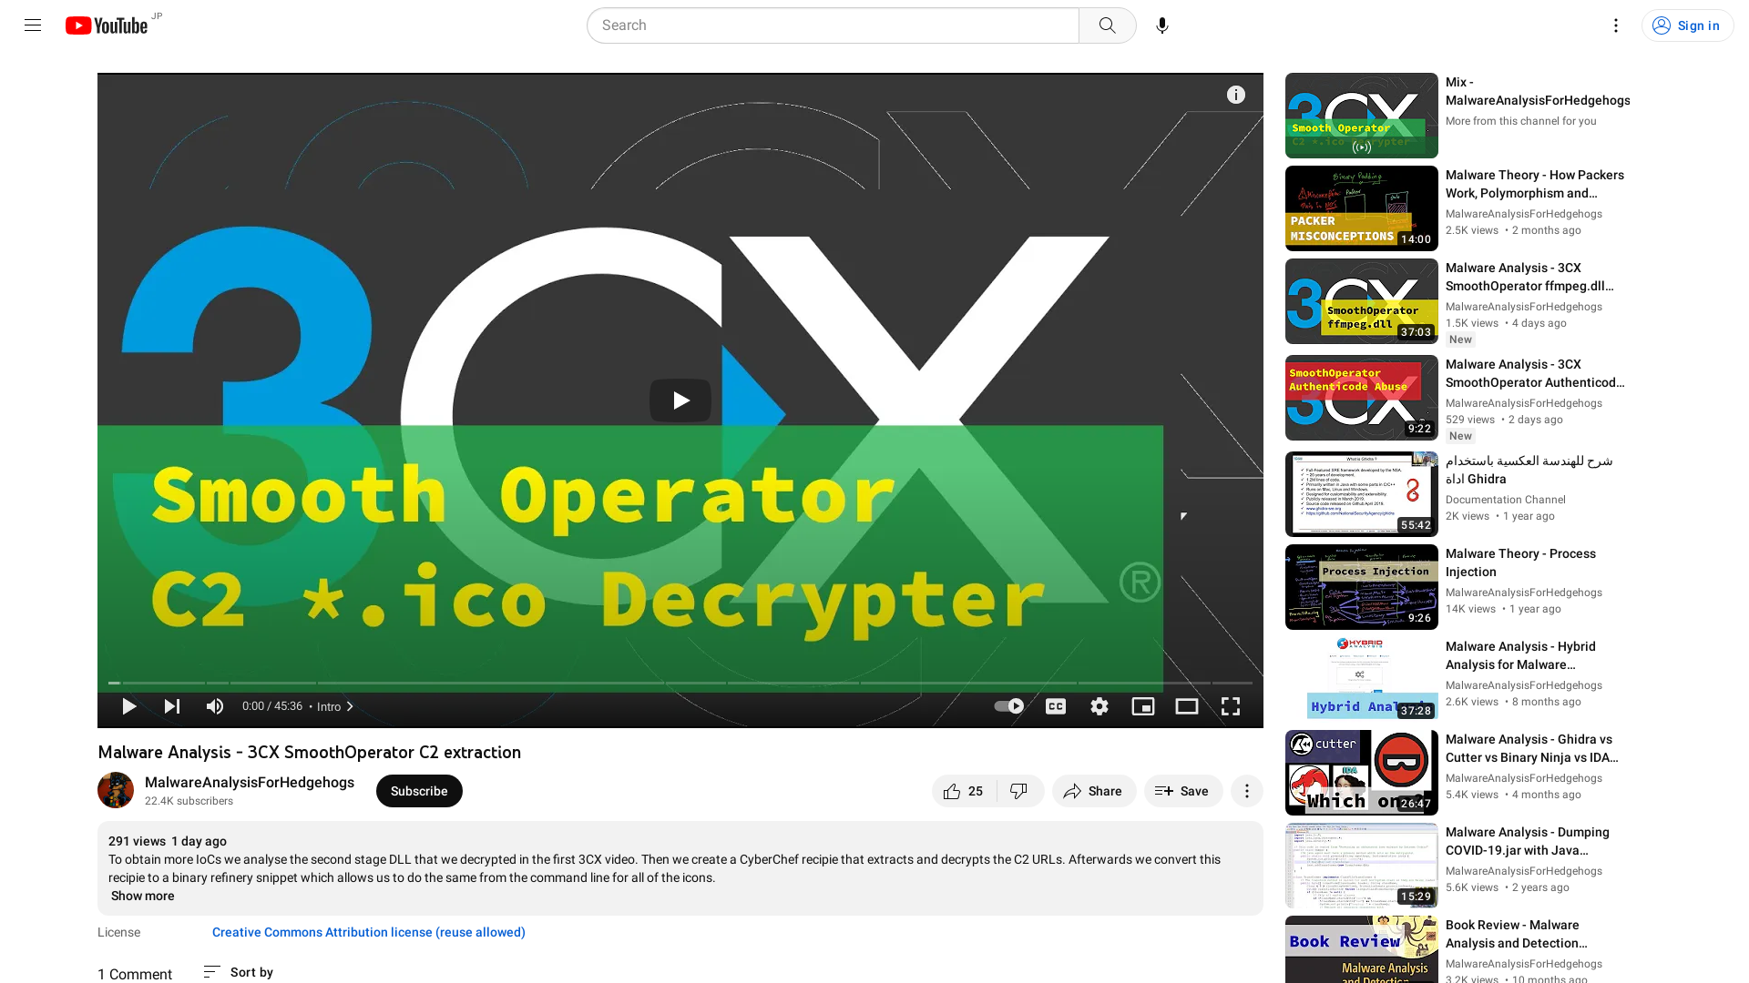Click like button with 25 likes
The height and width of the screenshot is (983, 1749).
pos(961,791)
